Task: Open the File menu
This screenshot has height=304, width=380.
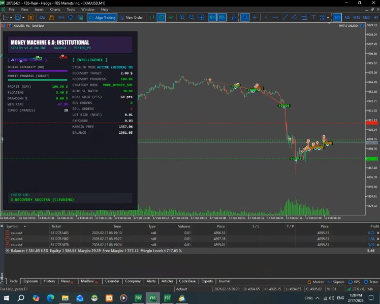Action: (x=11, y=10)
